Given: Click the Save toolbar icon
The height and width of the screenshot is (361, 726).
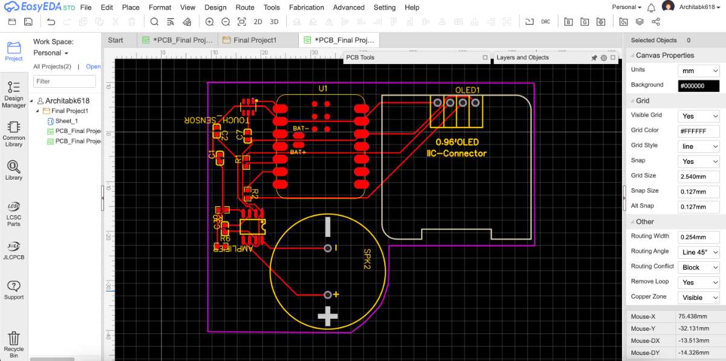Looking at the screenshot, I should click(x=28, y=22).
